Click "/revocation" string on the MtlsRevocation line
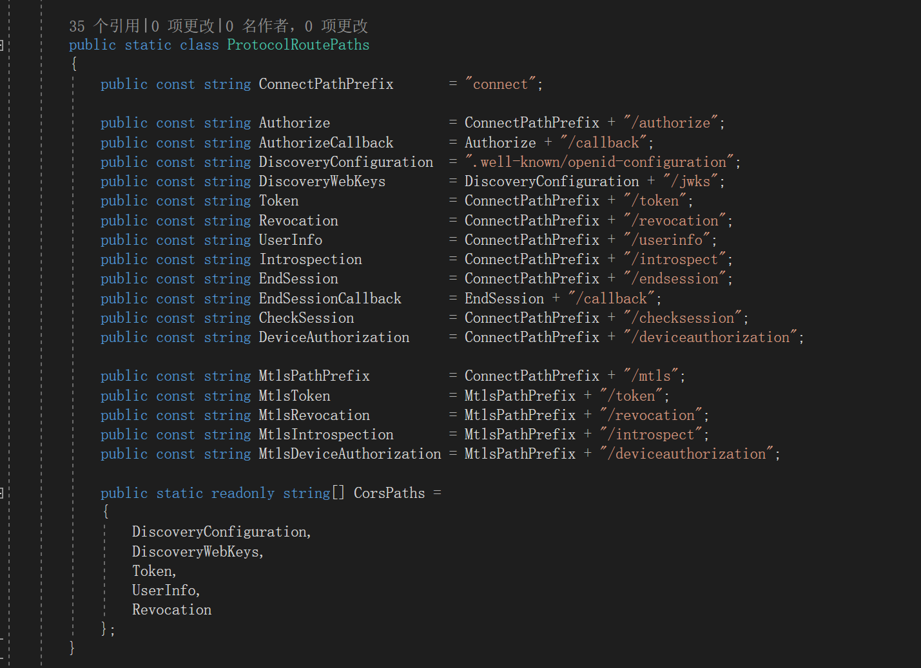This screenshot has height=668, width=921. [651, 415]
